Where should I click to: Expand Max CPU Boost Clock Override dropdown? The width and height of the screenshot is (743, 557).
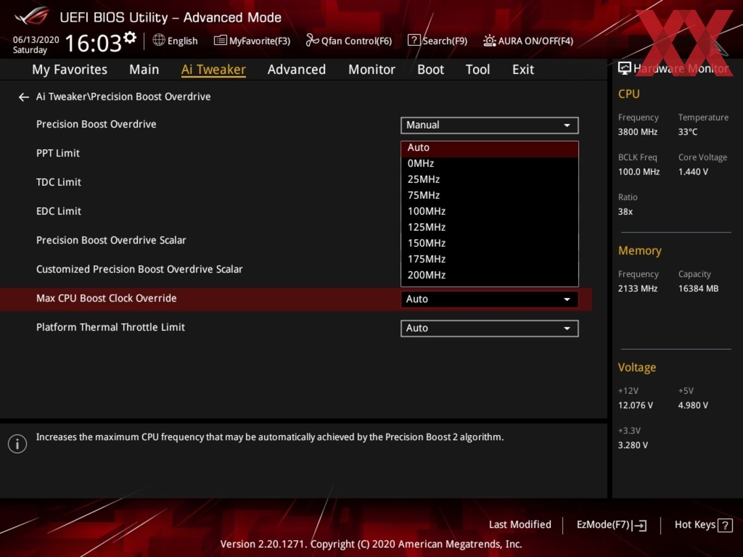[490, 299]
